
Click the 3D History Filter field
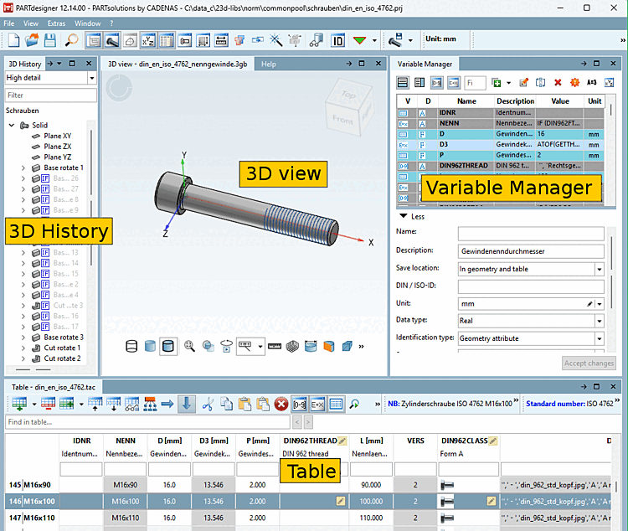click(x=50, y=95)
